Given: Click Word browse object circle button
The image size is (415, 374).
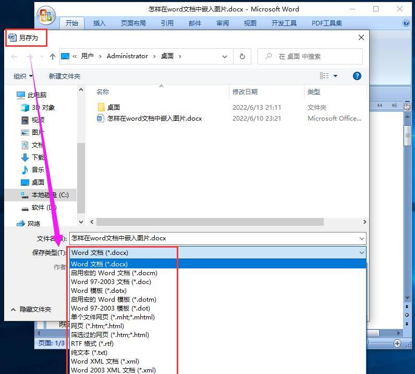Looking at the screenshot, I should click(407, 315).
